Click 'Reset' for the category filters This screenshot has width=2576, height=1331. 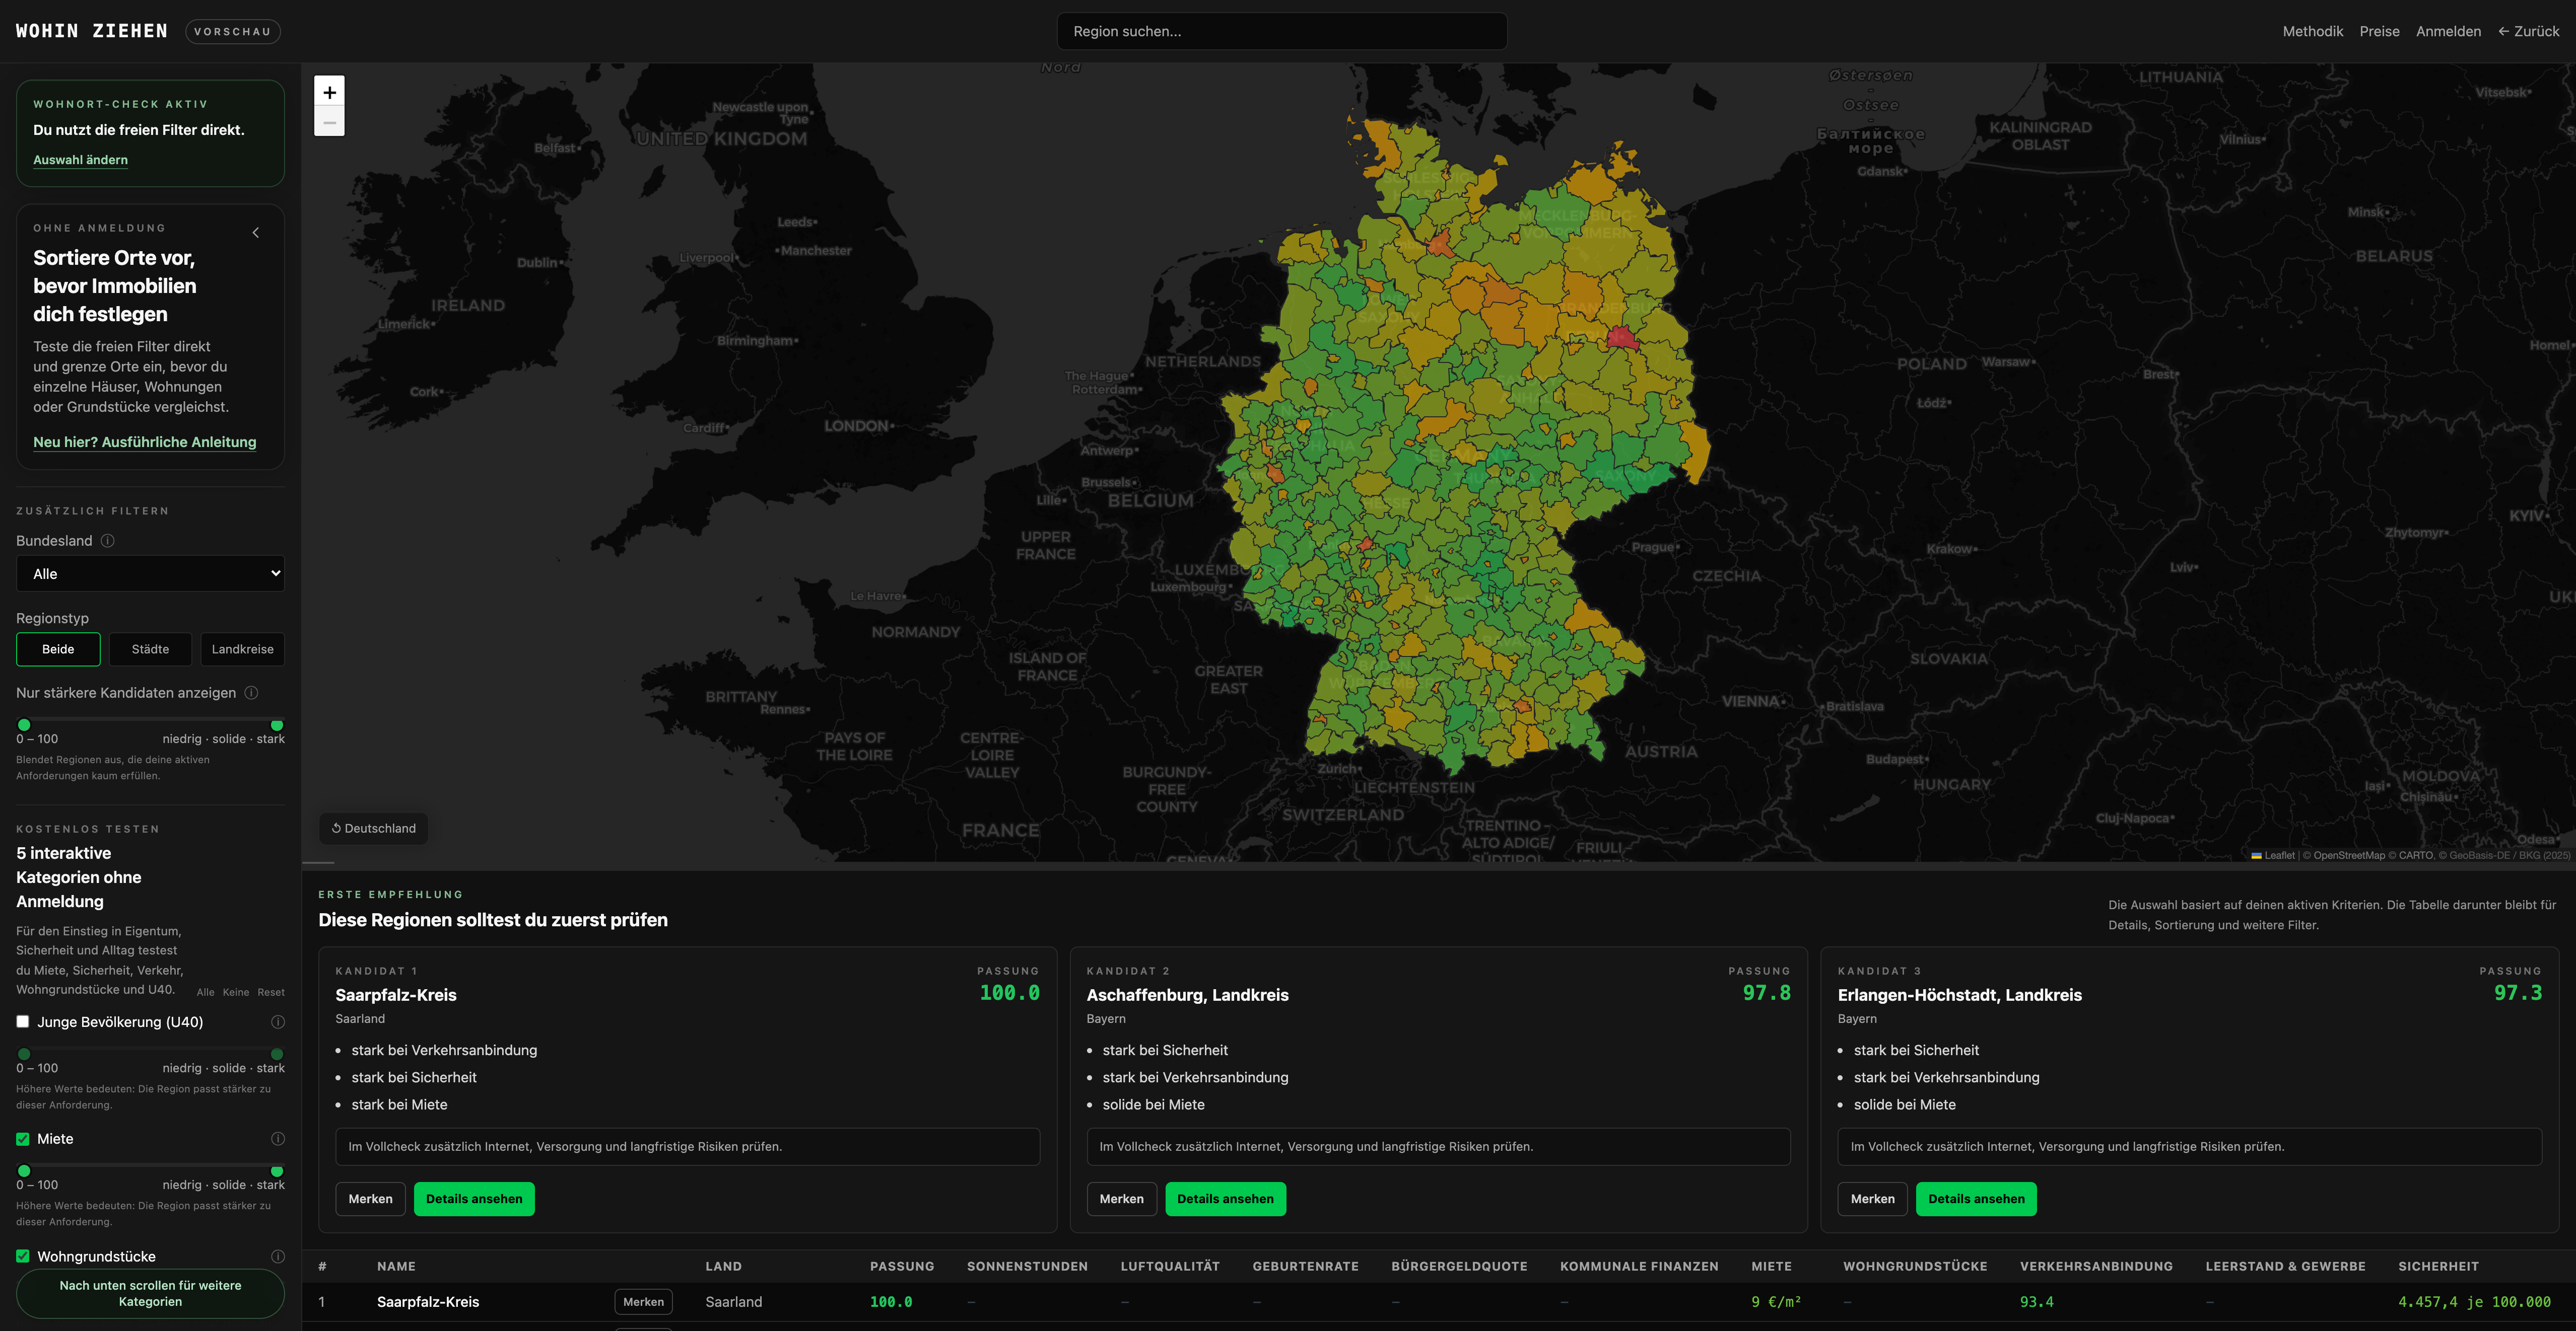pos(271,992)
